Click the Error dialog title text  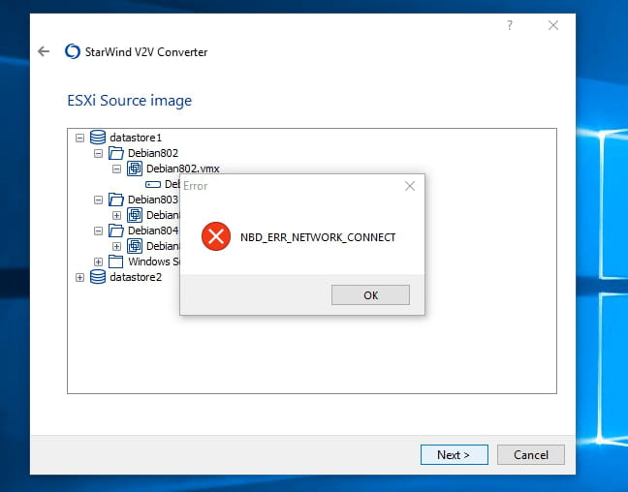196,186
